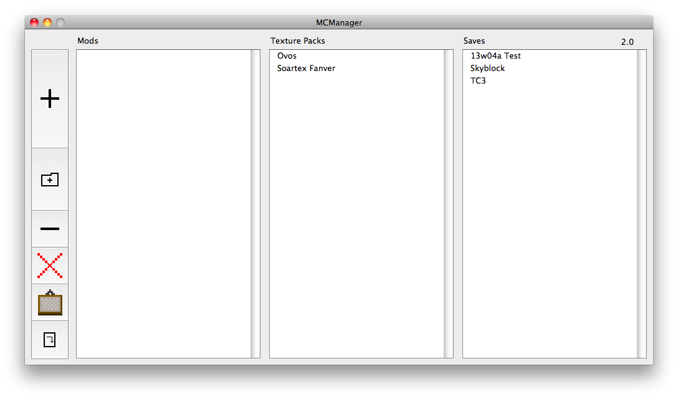
Task: Close the MCManager window
Action: [x=34, y=22]
